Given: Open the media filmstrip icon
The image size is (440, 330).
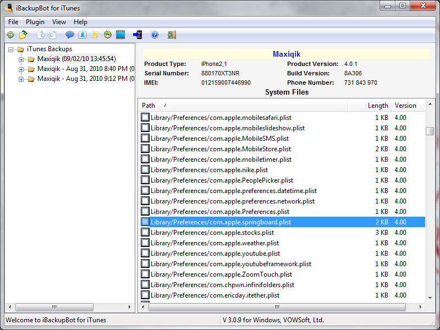Looking at the screenshot, I should (x=120, y=35).
